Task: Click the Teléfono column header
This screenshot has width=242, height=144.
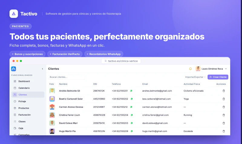Action: (116, 84)
